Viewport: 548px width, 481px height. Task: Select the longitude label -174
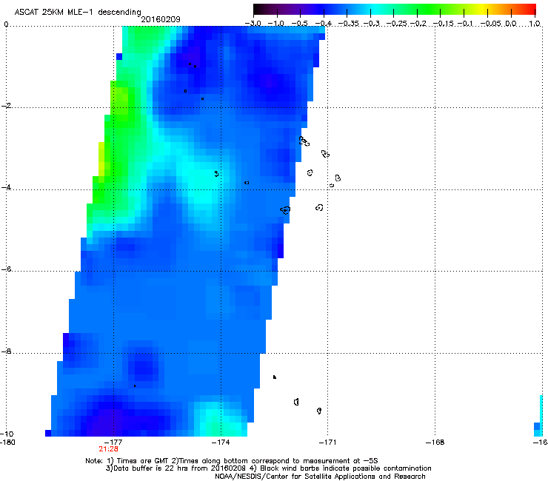click(221, 443)
